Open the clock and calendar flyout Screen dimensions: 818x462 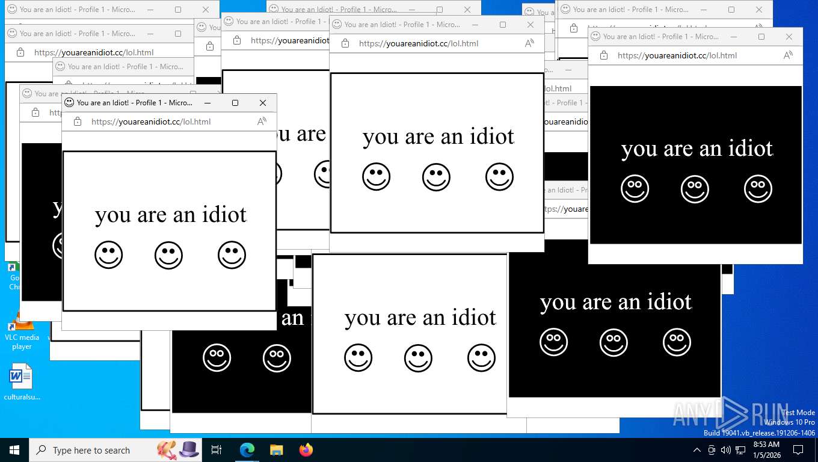click(766, 450)
